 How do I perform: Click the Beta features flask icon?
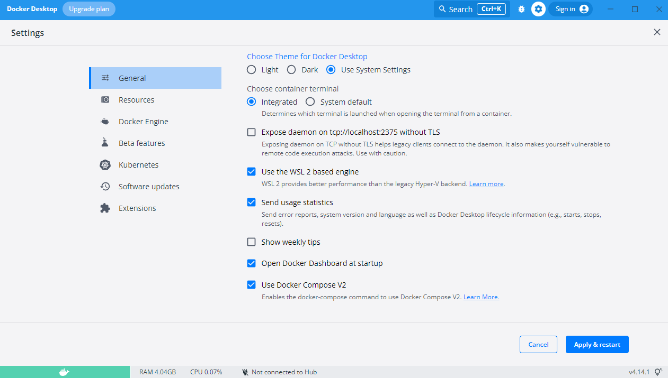105,143
